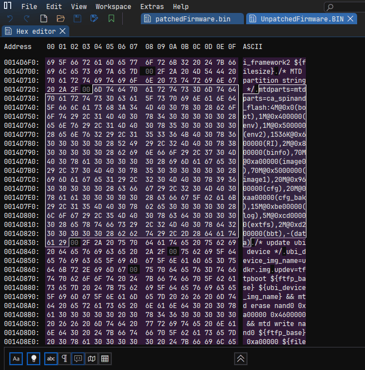
Task: Open the File menu
Action: tap(29, 7)
